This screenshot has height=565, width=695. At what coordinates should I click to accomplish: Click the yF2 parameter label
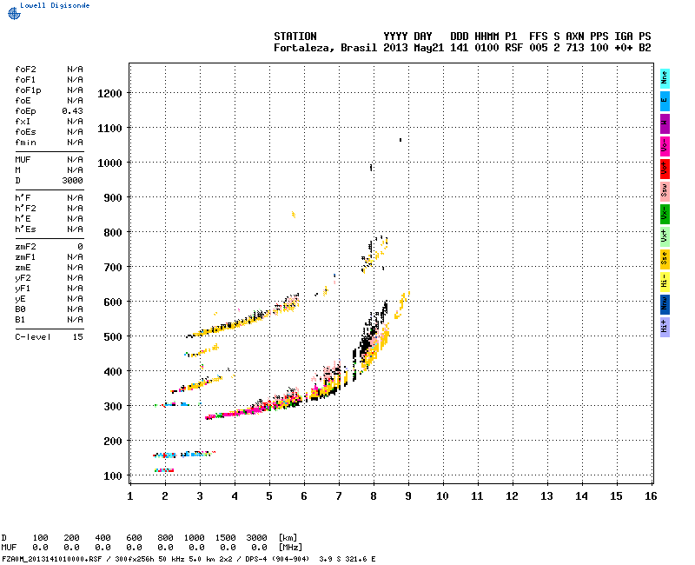point(23,278)
